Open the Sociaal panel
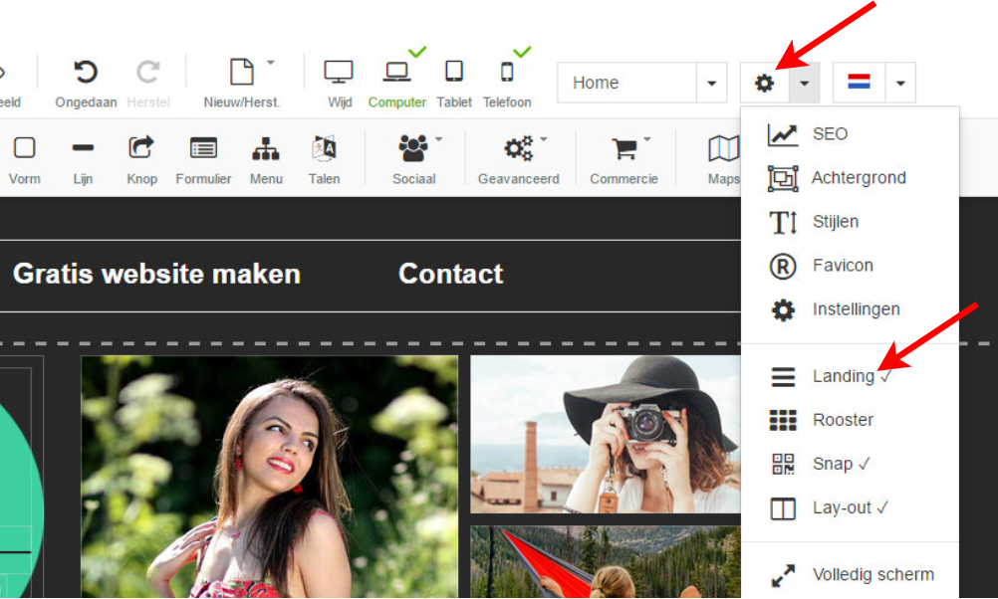 coord(412,159)
